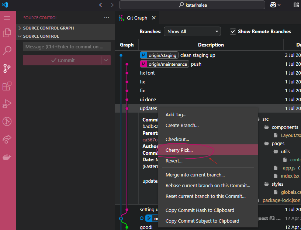The width and height of the screenshot is (301, 230).
Task: Select the 'clean staging up' commit row
Action: 208,55
